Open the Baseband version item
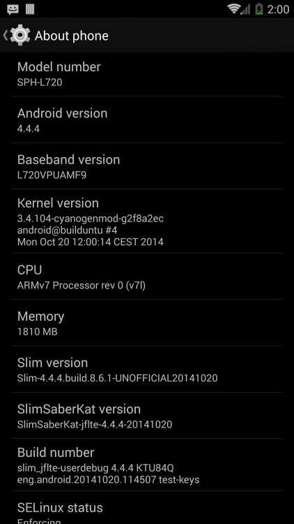The image size is (294, 524). click(147, 166)
